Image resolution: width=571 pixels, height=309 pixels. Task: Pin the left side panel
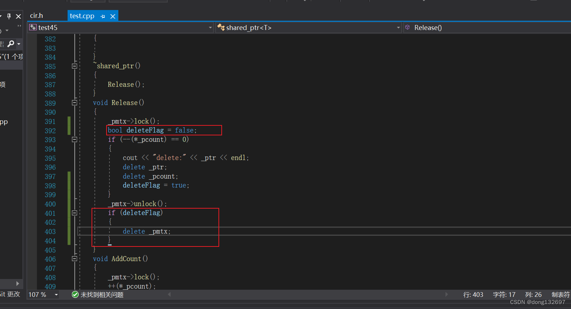click(9, 16)
